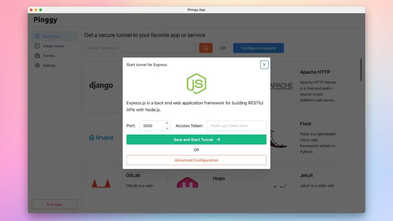Click the vertical scrollbar on the right
The image size is (393, 221).
point(361,70)
